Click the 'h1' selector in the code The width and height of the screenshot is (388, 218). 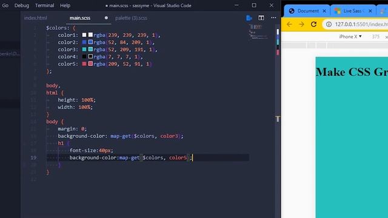[61, 143]
